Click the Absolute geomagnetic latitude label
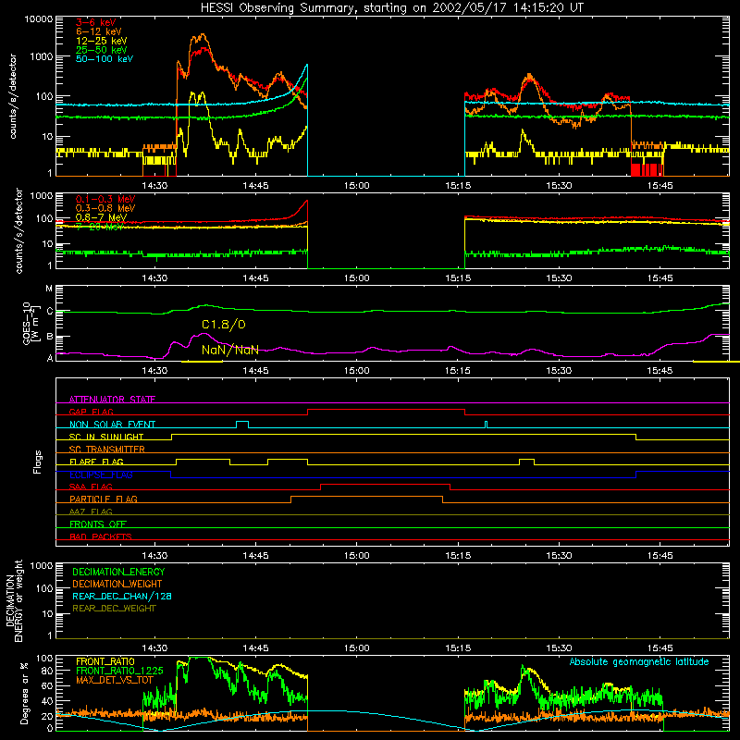Viewport: 740px width, 740px height. (639, 661)
